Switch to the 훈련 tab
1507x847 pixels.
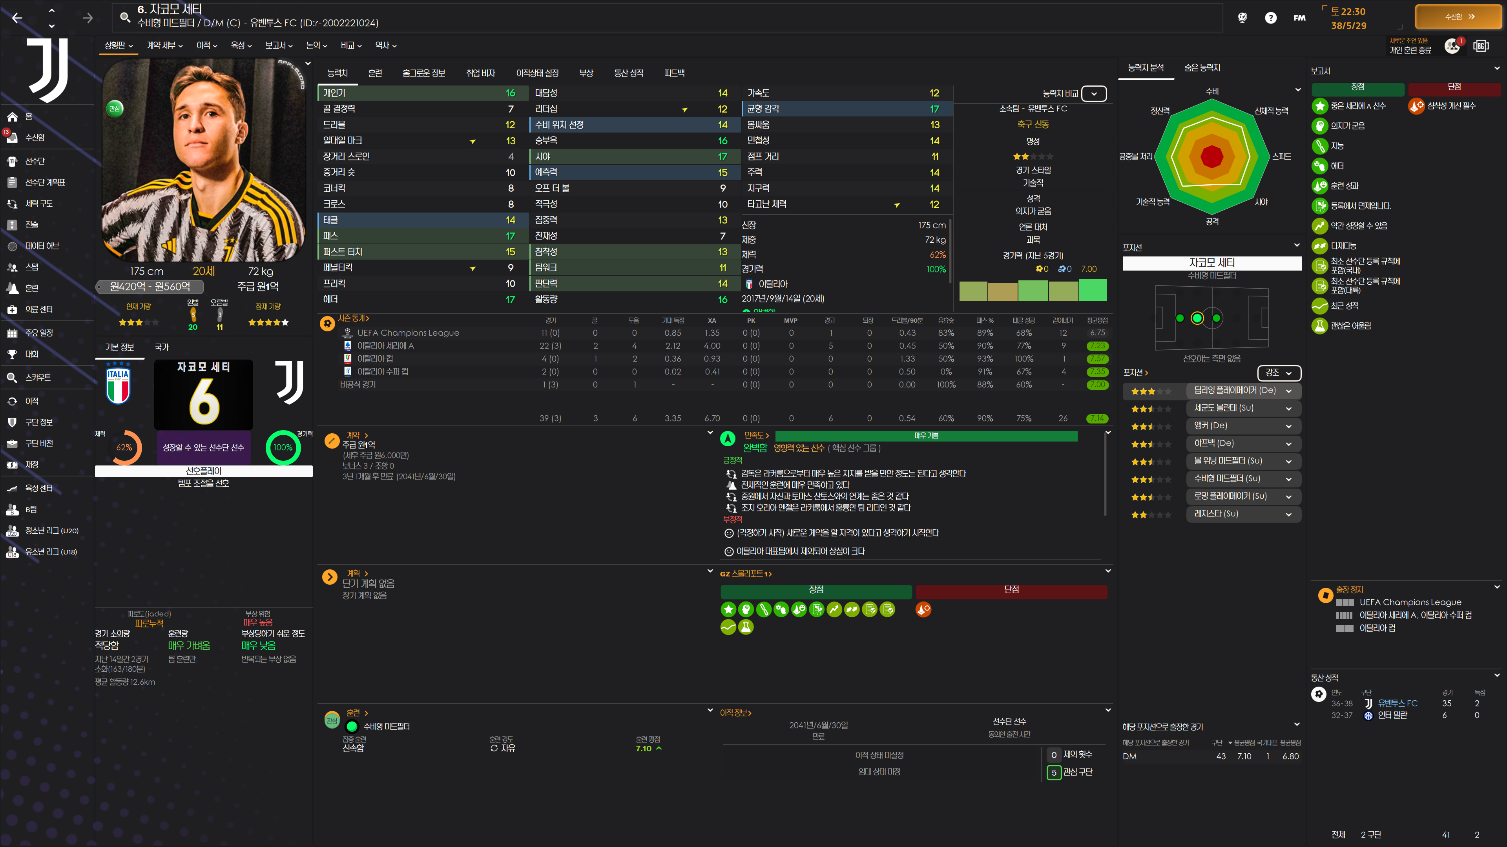point(375,73)
